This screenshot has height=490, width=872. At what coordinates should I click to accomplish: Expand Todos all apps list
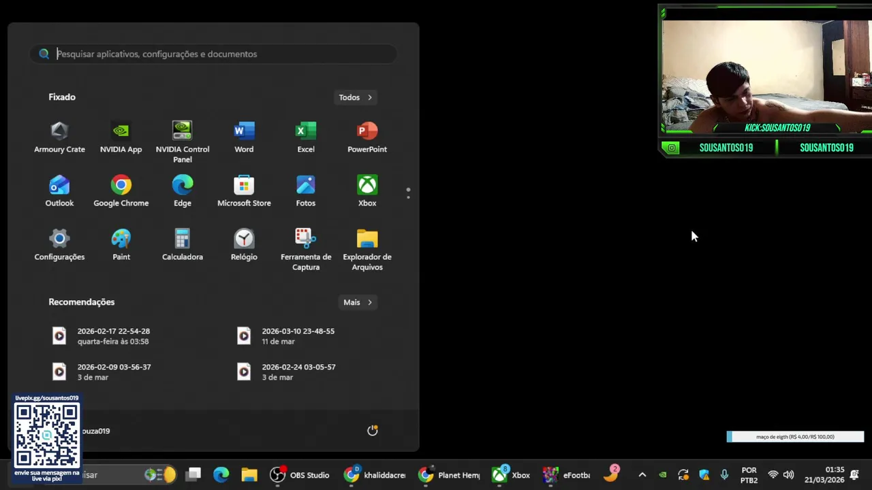pos(356,97)
